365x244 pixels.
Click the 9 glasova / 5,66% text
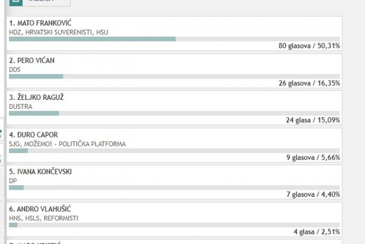(313, 158)
